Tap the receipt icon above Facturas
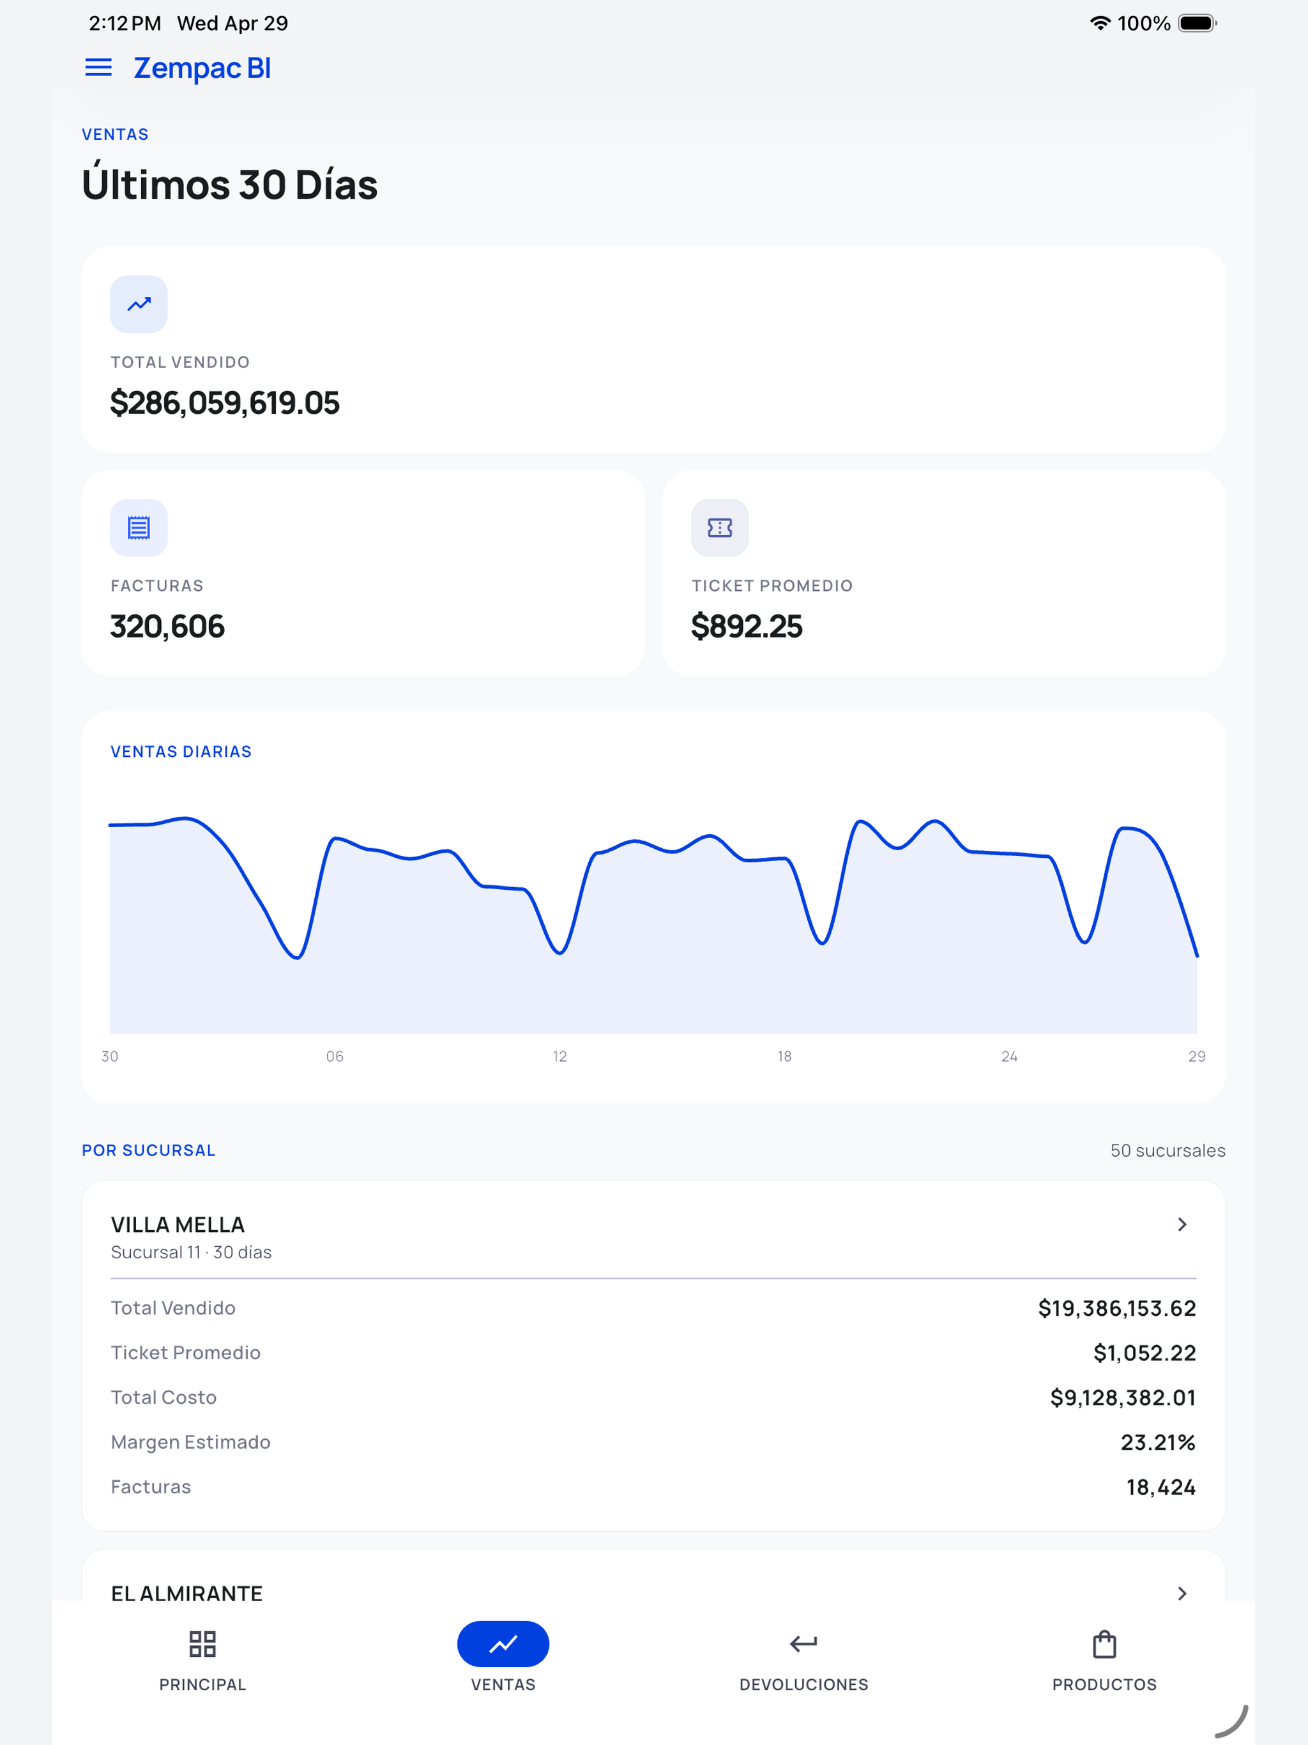The height and width of the screenshot is (1745, 1308). coord(139,528)
